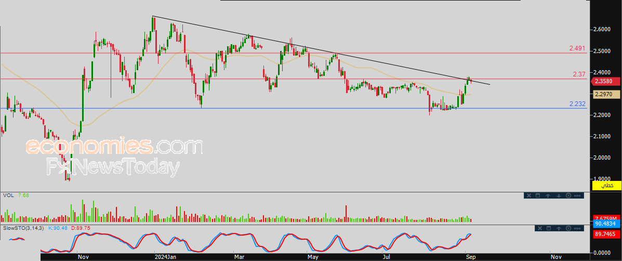
Task: Open VOL indicator settings gear
Action: 568,195
